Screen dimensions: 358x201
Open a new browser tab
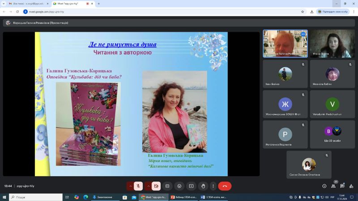click(98, 4)
